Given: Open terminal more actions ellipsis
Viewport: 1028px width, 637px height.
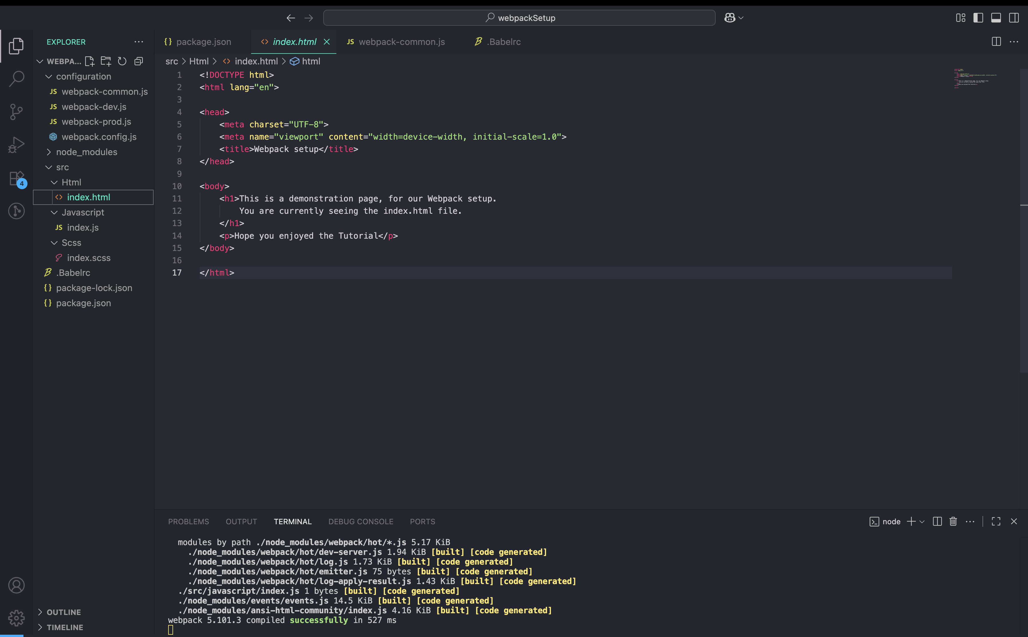Looking at the screenshot, I should pos(970,522).
